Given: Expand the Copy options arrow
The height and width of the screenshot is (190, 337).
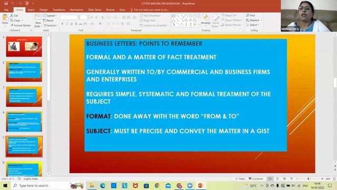Looking at the screenshot, I should pos(22,21).
